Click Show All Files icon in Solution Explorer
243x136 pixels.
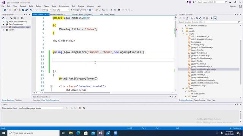207,19
